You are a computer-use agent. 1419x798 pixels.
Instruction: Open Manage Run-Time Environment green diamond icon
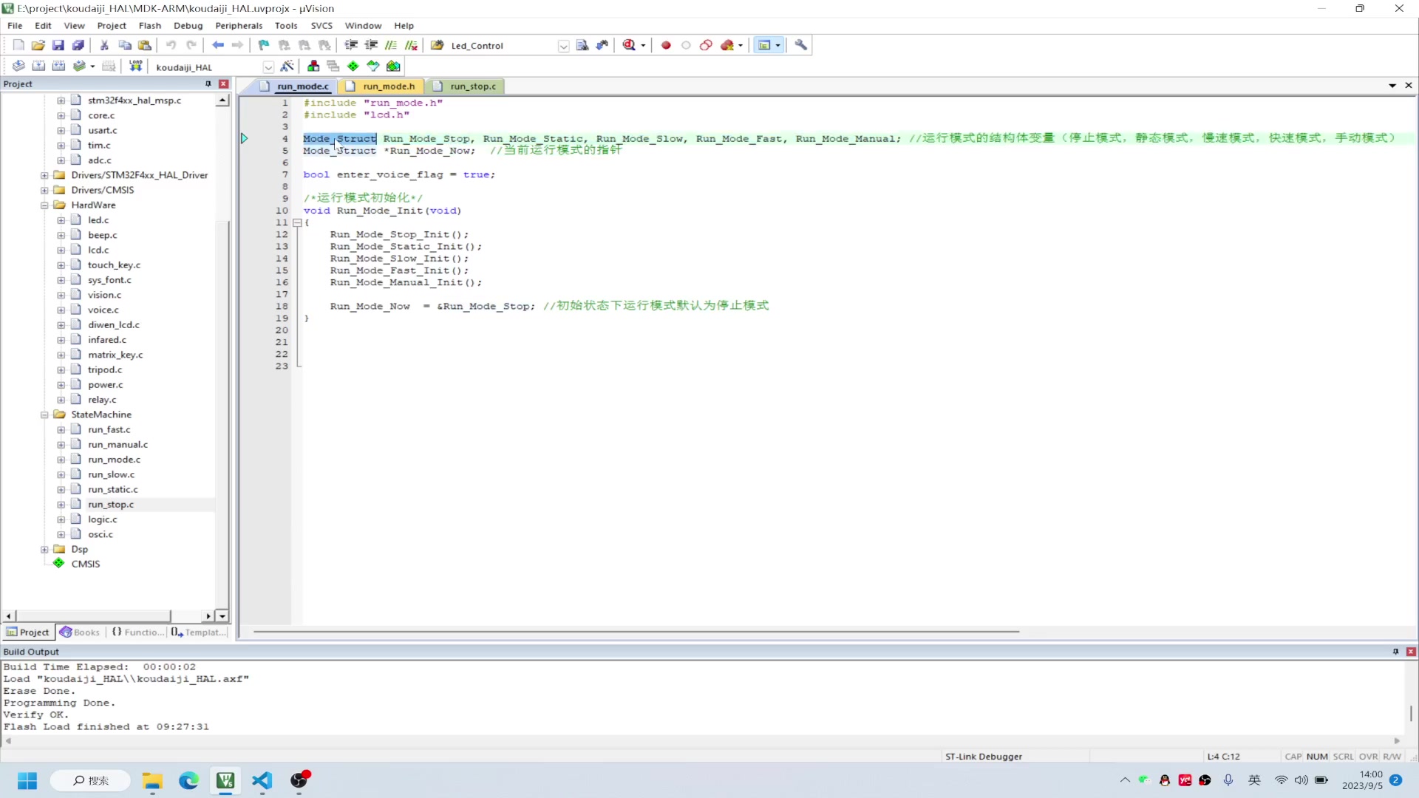pyautogui.click(x=353, y=66)
